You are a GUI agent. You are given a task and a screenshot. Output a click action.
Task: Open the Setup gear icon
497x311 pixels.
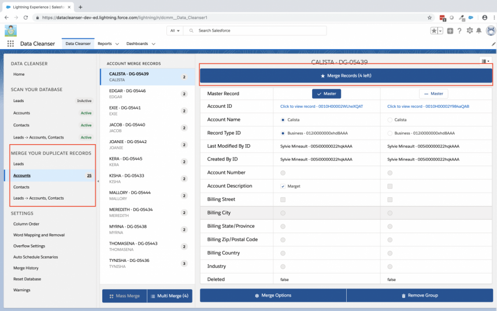coord(470,31)
